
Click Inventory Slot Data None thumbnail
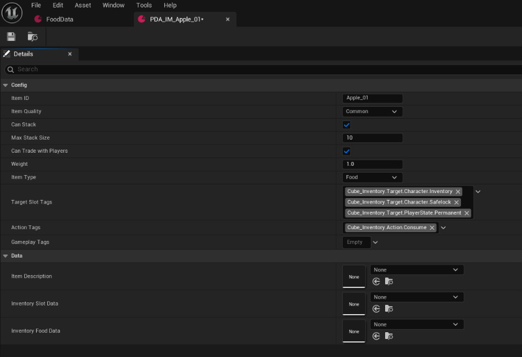[354, 304]
